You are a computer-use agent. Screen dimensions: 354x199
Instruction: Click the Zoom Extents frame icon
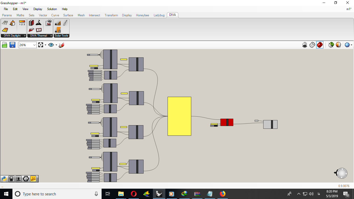[x=41, y=45]
